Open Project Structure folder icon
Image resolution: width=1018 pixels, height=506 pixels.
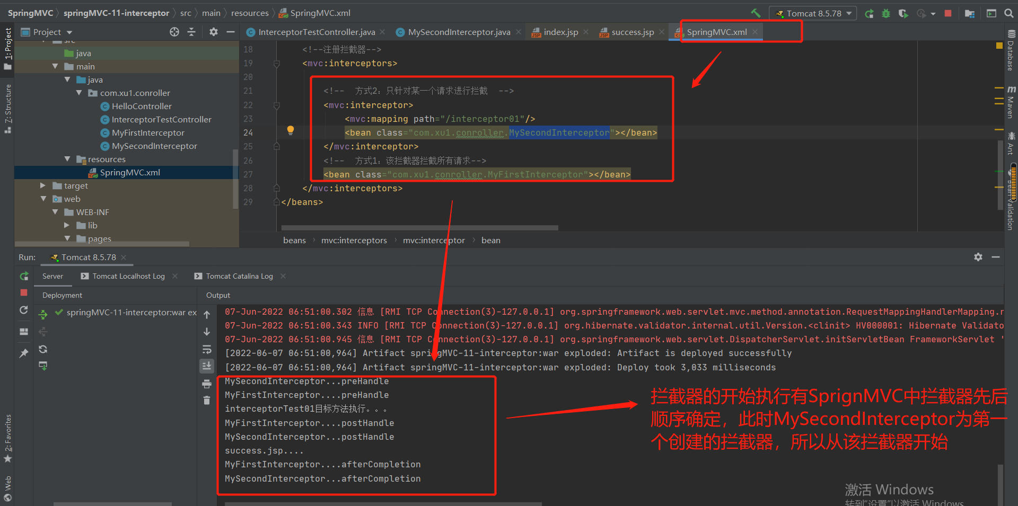[970, 13]
